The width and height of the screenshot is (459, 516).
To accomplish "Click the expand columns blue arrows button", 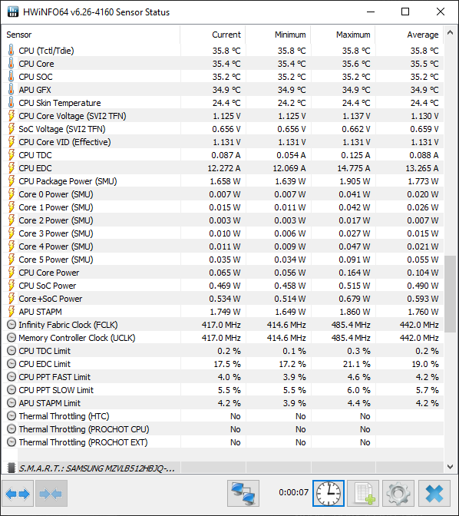I will tap(18, 493).
